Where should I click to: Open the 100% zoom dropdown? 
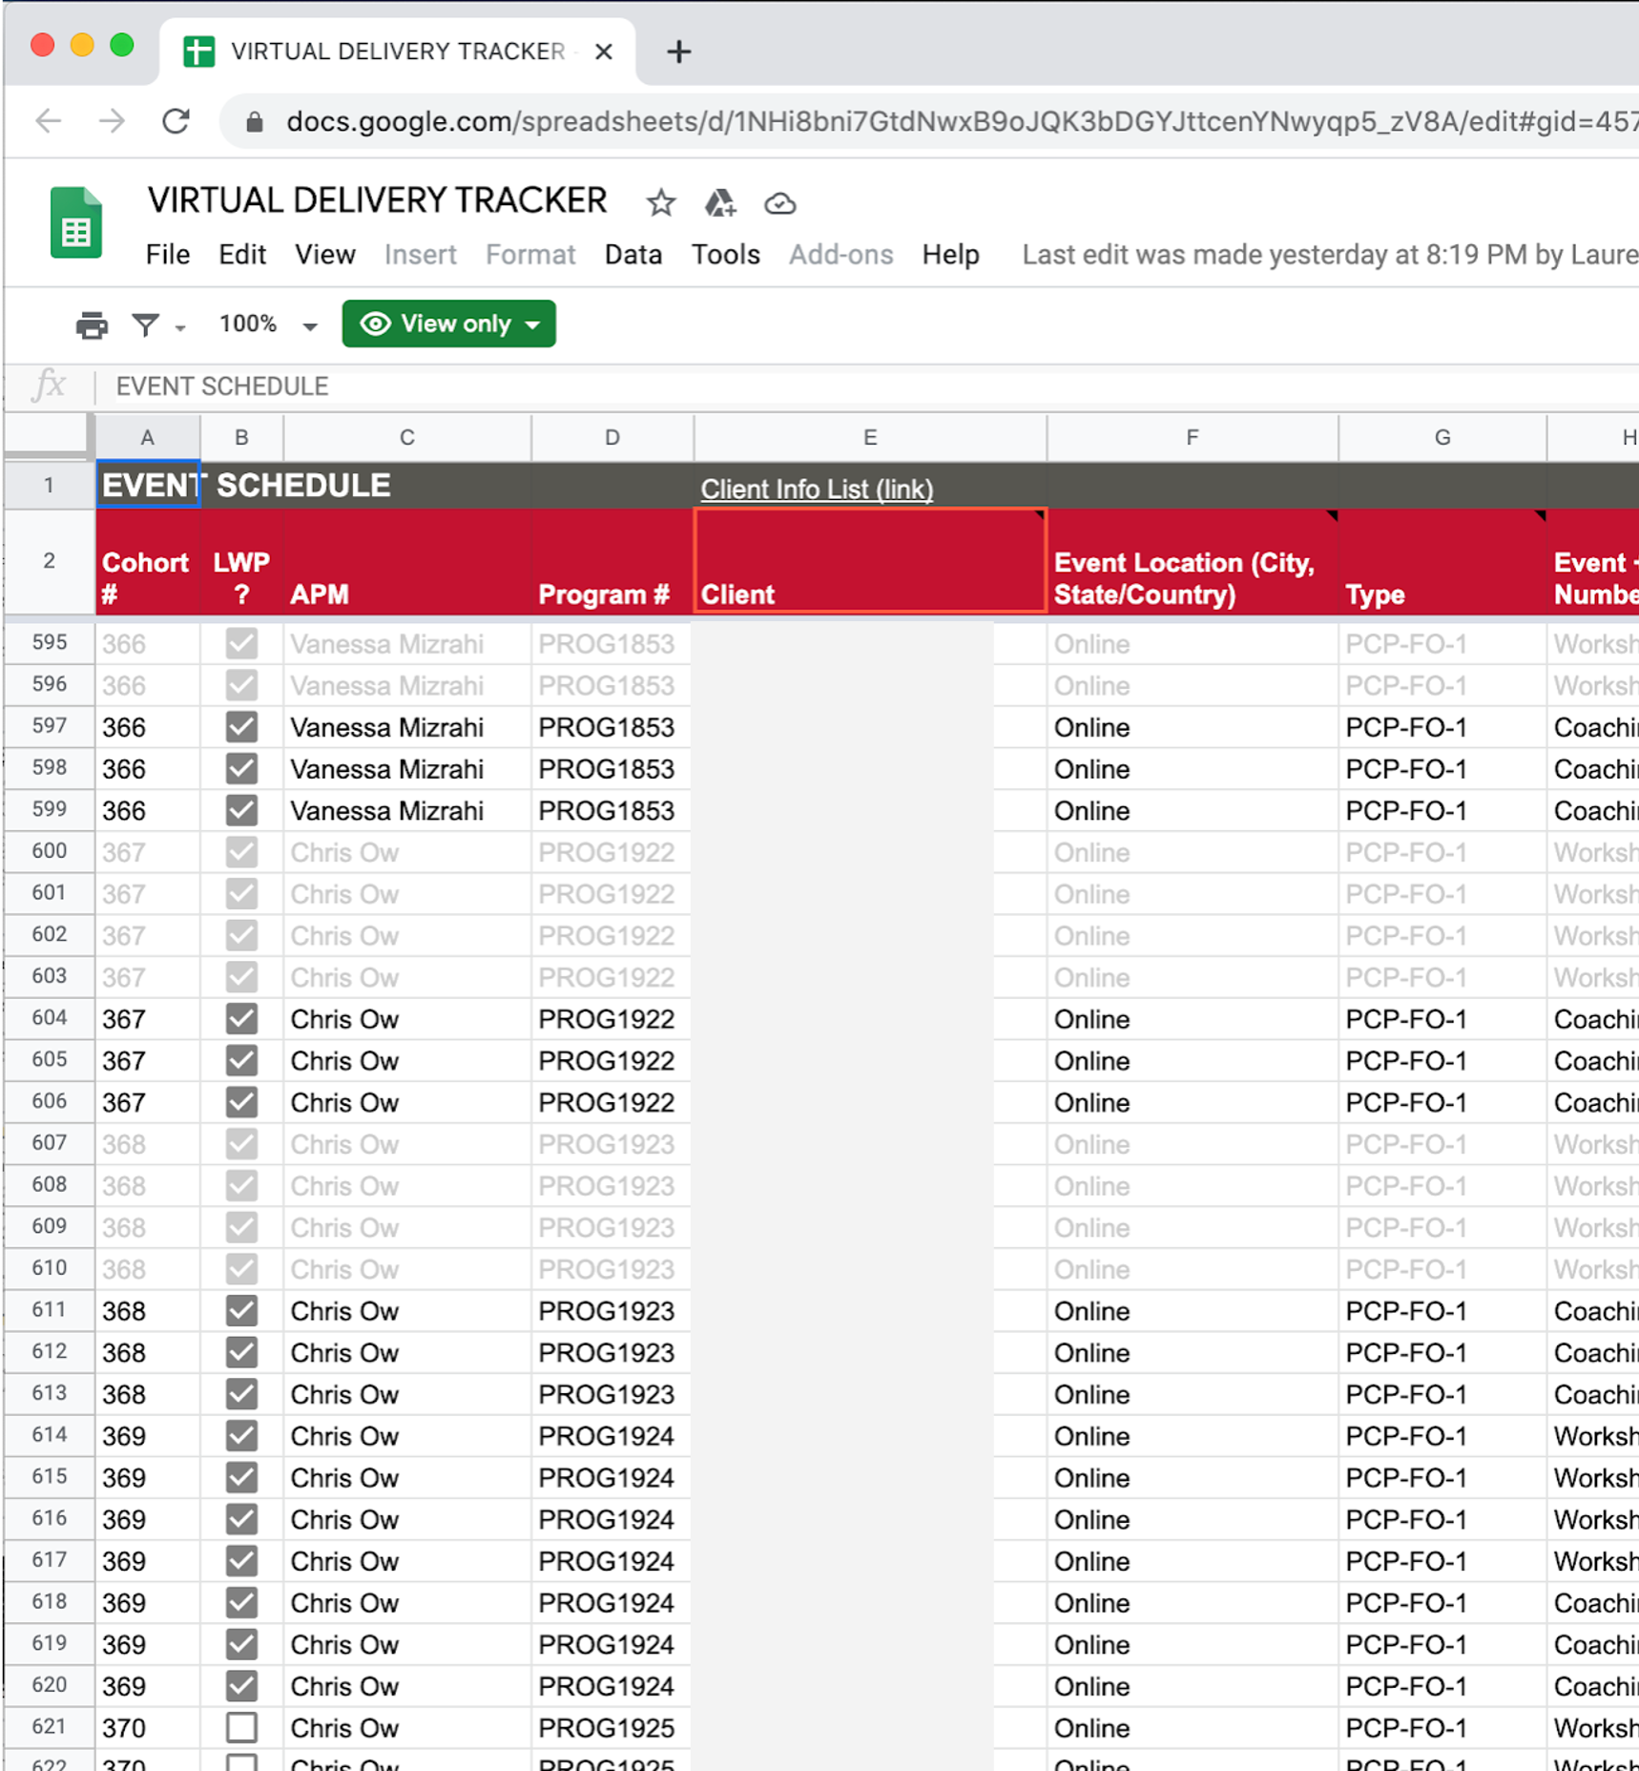[267, 324]
